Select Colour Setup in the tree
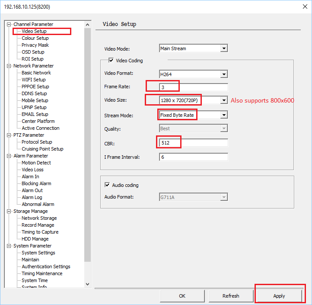The height and width of the screenshot is (305, 312). coord(35,38)
